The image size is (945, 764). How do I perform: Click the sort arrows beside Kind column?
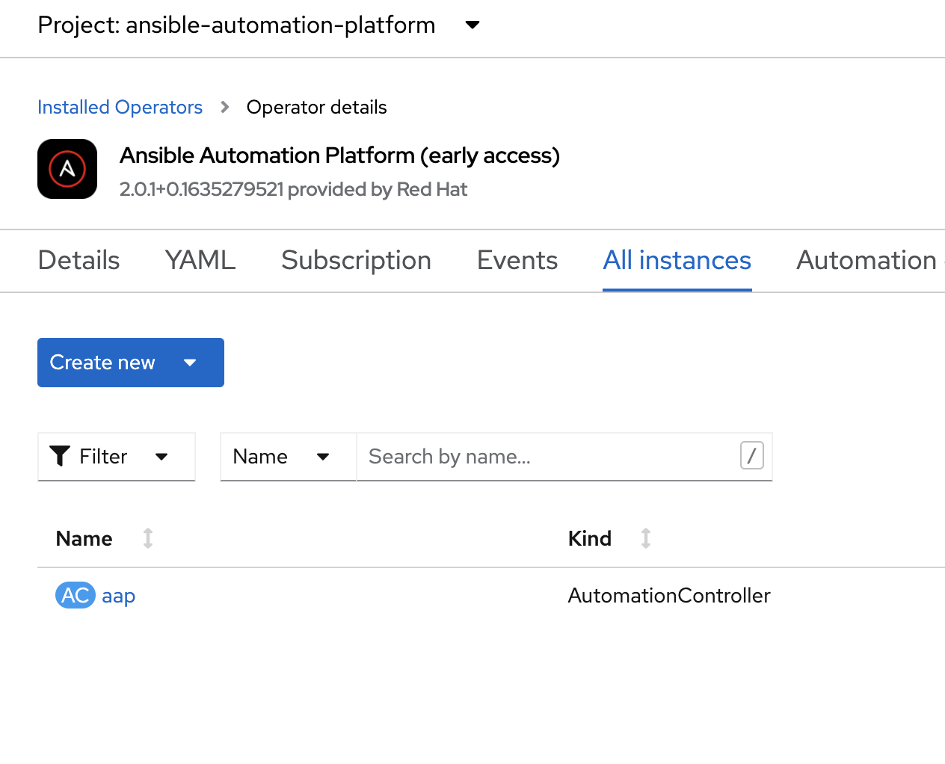[x=646, y=538]
